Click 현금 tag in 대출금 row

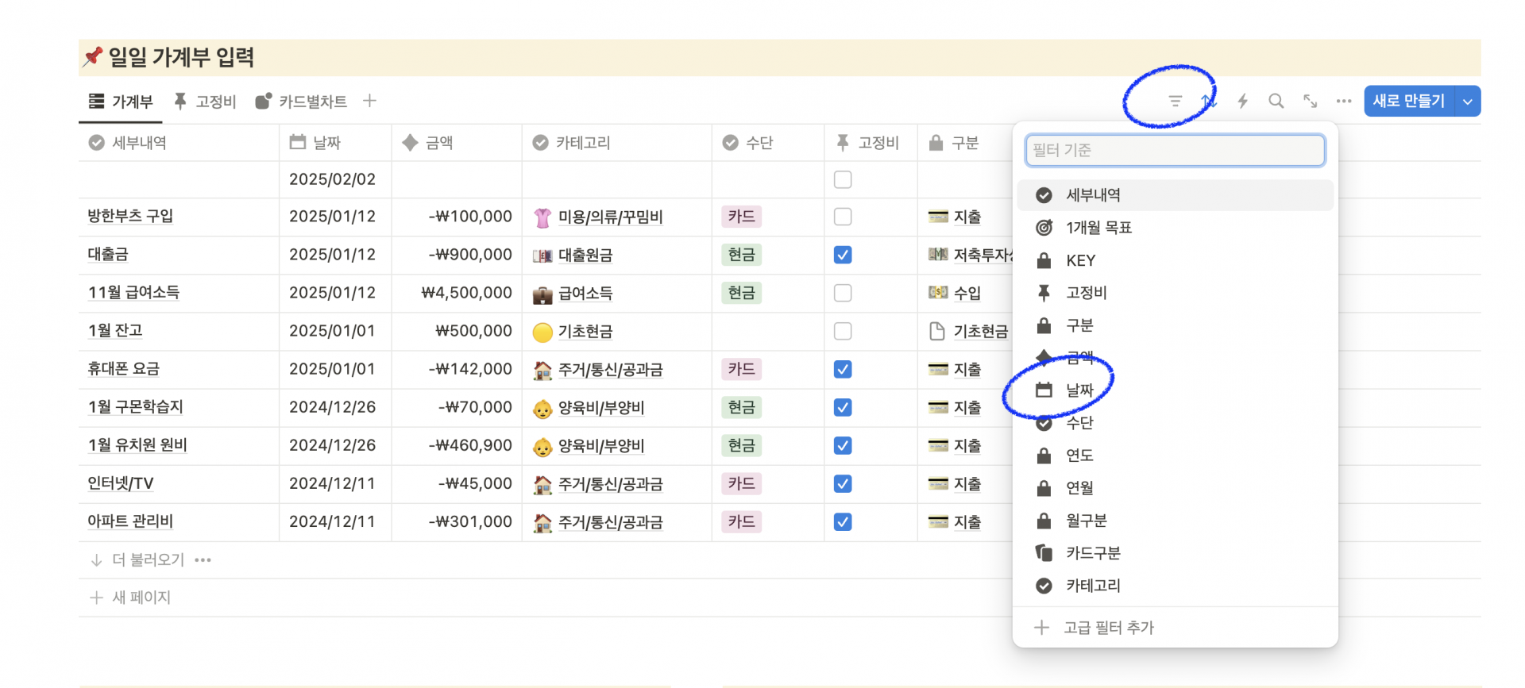pyautogui.click(x=741, y=255)
